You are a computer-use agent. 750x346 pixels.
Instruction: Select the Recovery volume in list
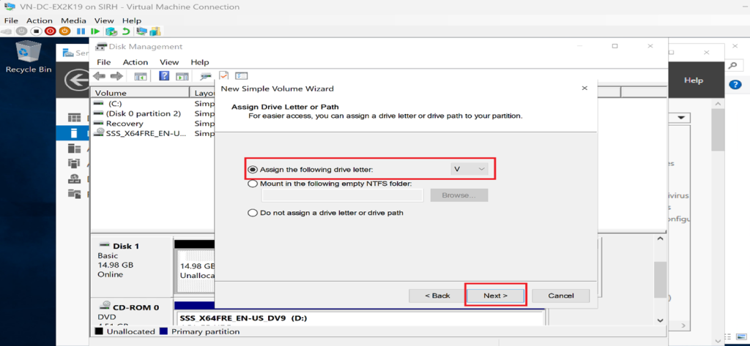pyautogui.click(x=124, y=124)
